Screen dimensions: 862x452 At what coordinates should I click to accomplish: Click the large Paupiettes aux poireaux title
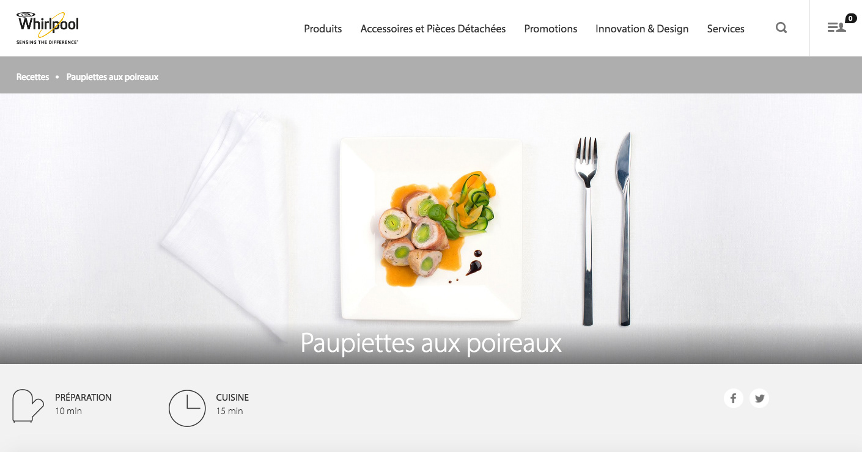click(x=431, y=343)
